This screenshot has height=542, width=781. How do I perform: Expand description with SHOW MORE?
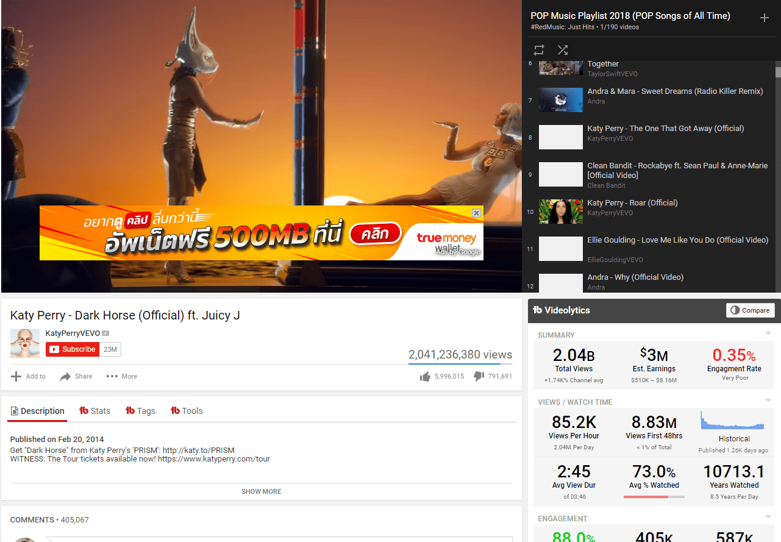point(261,491)
